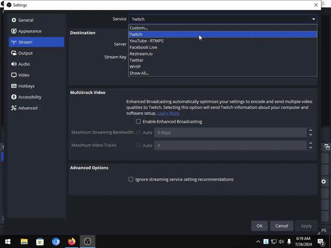Click the Stream Key label
This screenshot has height=248, width=331.
click(115, 57)
